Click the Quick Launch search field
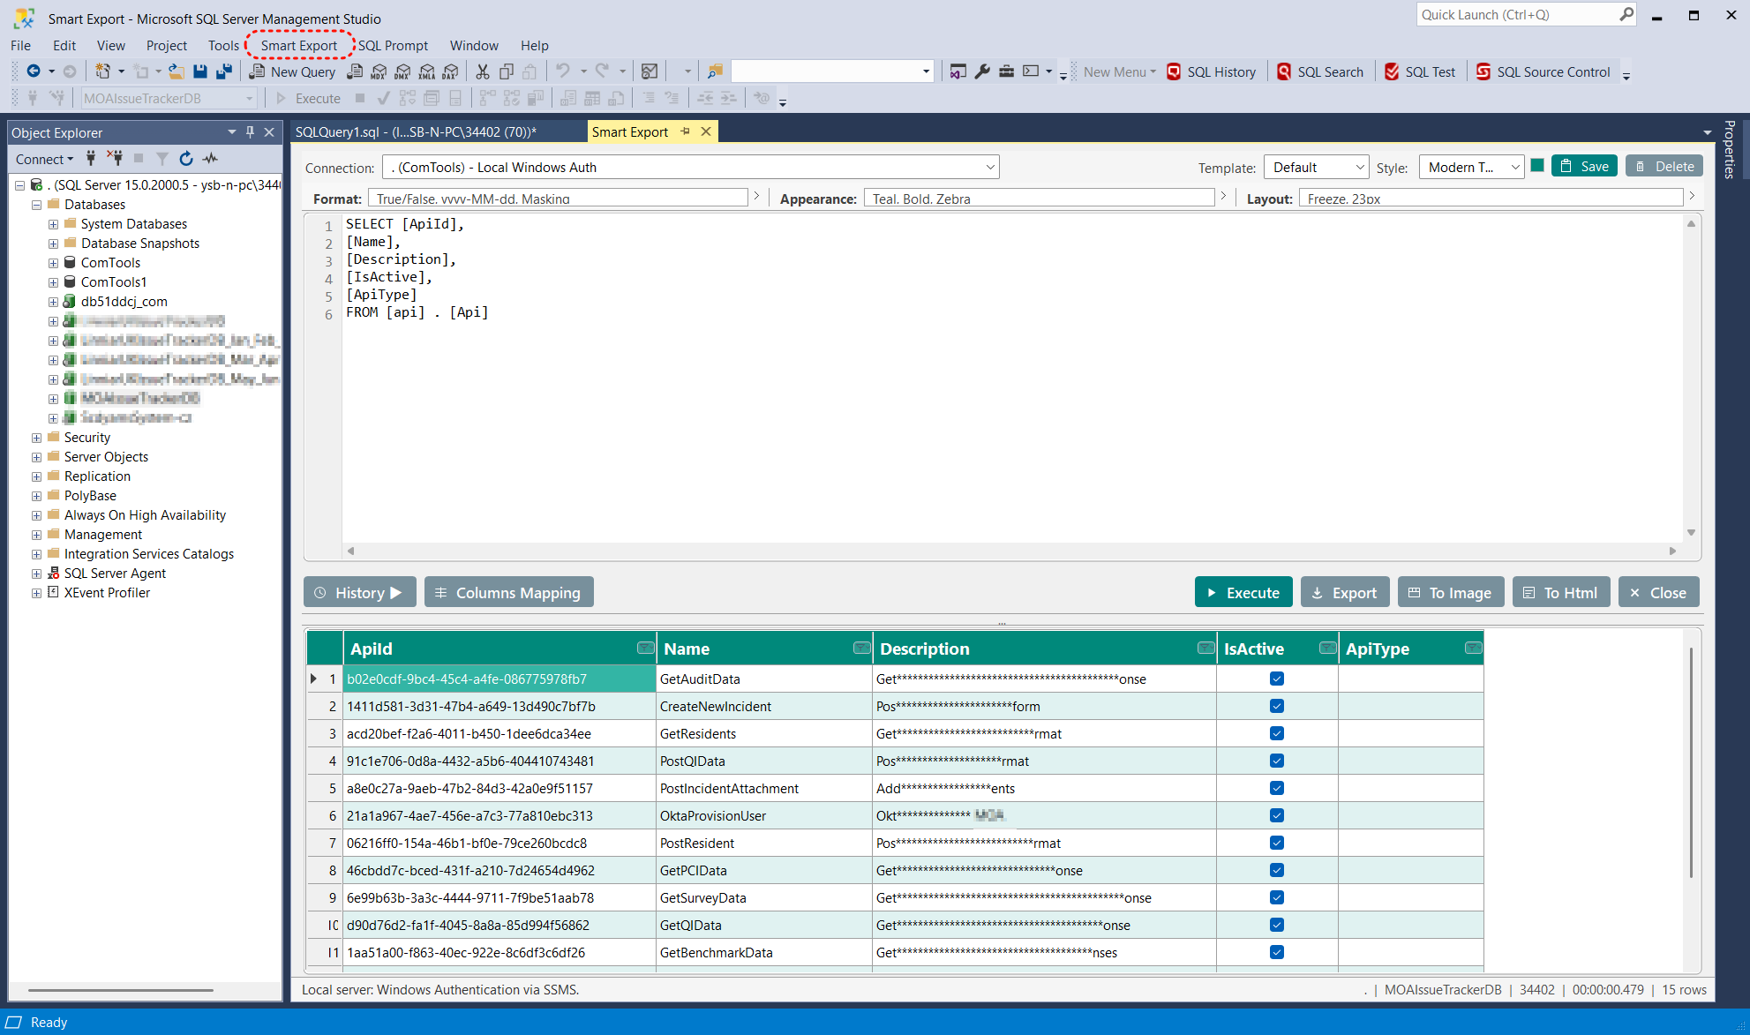Screen dimensions: 1750x1035 [1526, 15]
